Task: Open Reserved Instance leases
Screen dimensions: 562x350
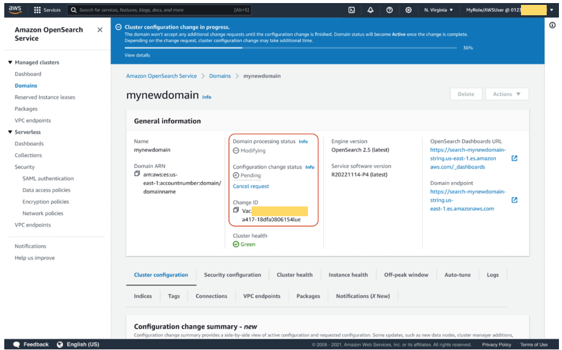Action: (x=45, y=97)
